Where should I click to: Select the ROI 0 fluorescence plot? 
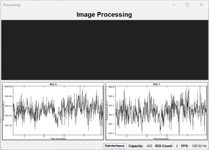pyautogui.click(x=53, y=111)
